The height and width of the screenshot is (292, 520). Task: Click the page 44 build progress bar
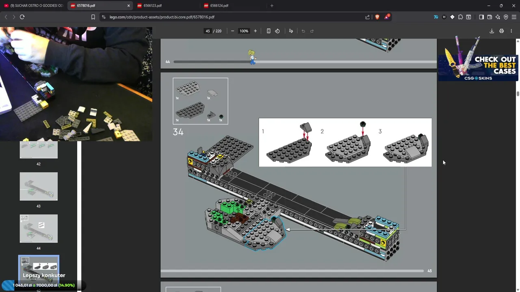[305, 62]
